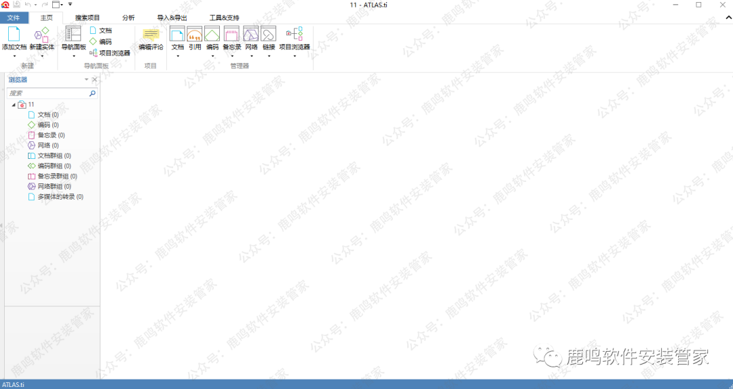The height and width of the screenshot is (389, 733).
Task: Open the 网络 (Network) manager
Action: click(x=251, y=35)
